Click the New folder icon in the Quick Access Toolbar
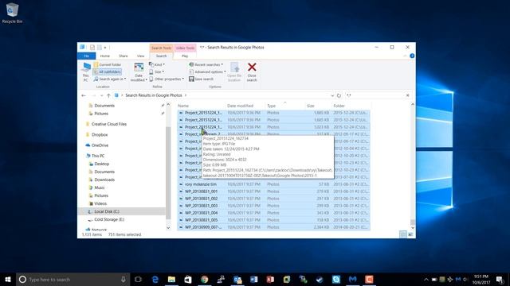Viewport: 510px width, 286px height. (x=100, y=48)
